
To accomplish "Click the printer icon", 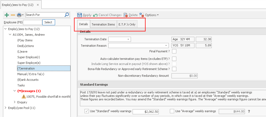I will tap(19, 15).
